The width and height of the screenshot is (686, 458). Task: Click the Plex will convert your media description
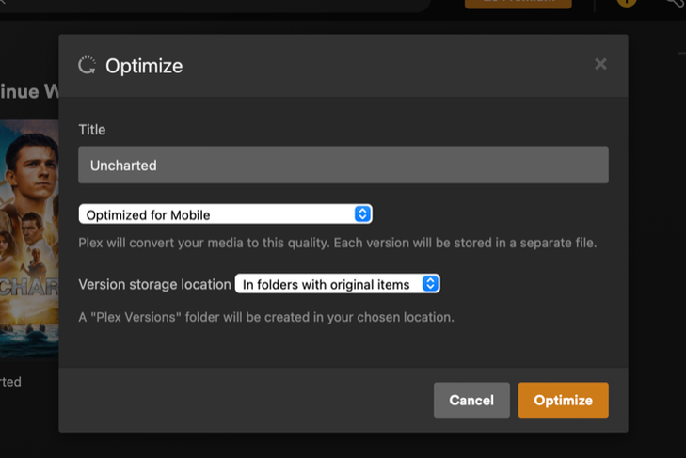point(337,243)
